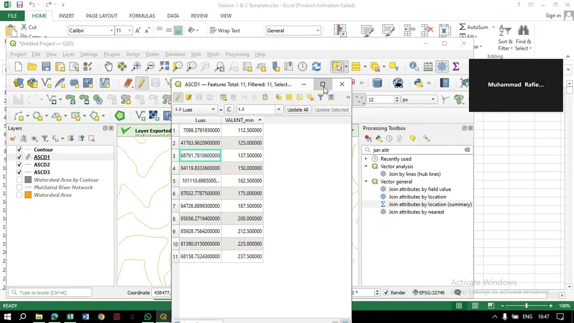Open the px units dropdown

pos(419,99)
